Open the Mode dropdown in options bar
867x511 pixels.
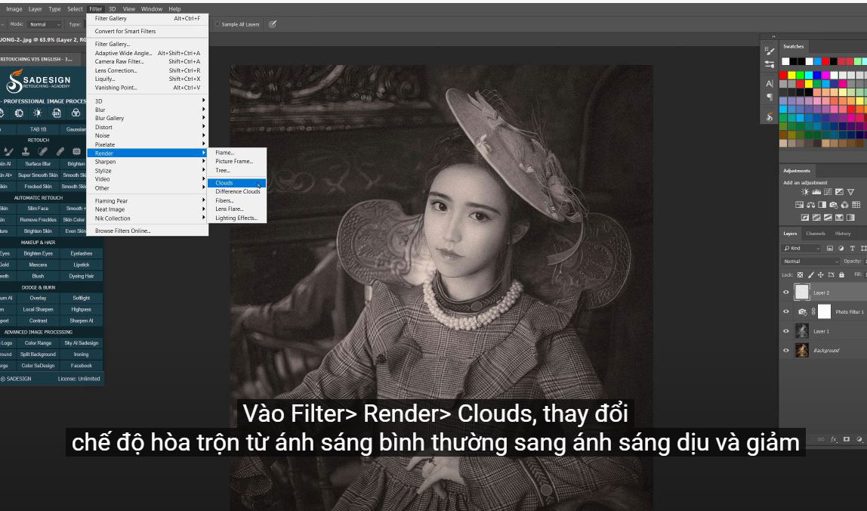coord(42,24)
